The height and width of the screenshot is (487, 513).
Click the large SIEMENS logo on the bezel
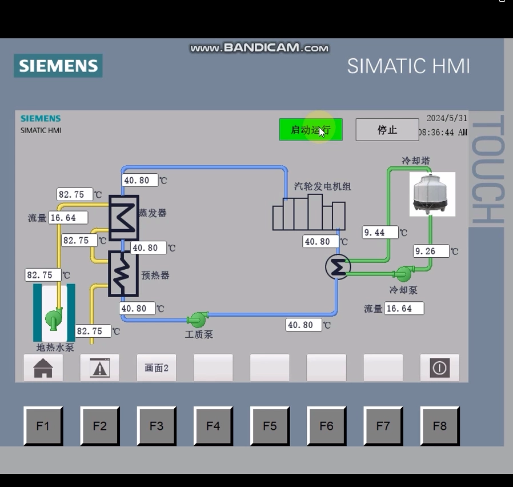pyautogui.click(x=58, y=66)
